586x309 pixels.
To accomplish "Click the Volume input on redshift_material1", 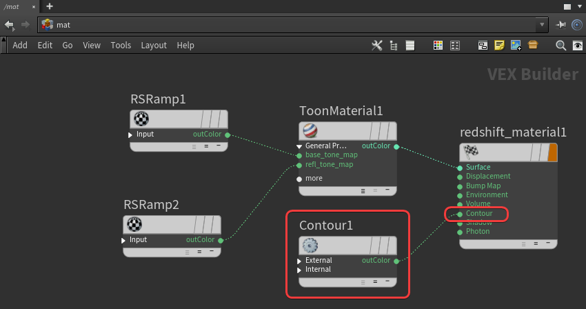I will point(460,205).
